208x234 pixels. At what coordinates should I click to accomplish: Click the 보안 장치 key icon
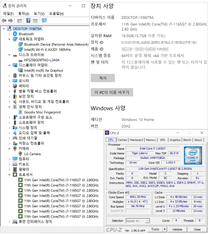coord(15,96)
